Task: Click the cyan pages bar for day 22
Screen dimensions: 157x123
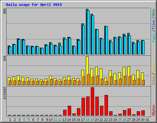Action: (107, 40)
